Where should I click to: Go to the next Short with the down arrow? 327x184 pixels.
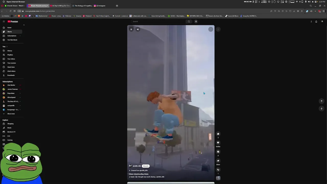coord(322,108)
